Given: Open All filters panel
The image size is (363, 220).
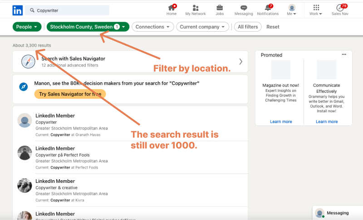Looking at the screenshot, I should (248, 27).
